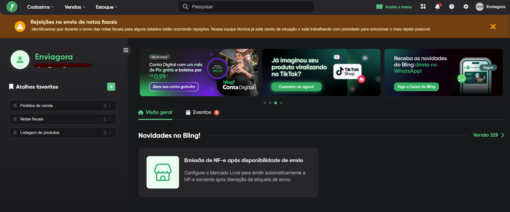Open the settings gear icon
The image size is (510, 212).
(x=466, y=7)
